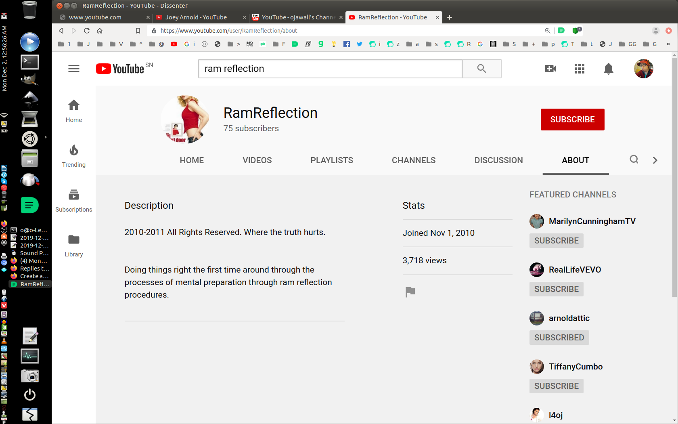Open the trash on the desktop dock
The image size is (678, 424).
30,10
